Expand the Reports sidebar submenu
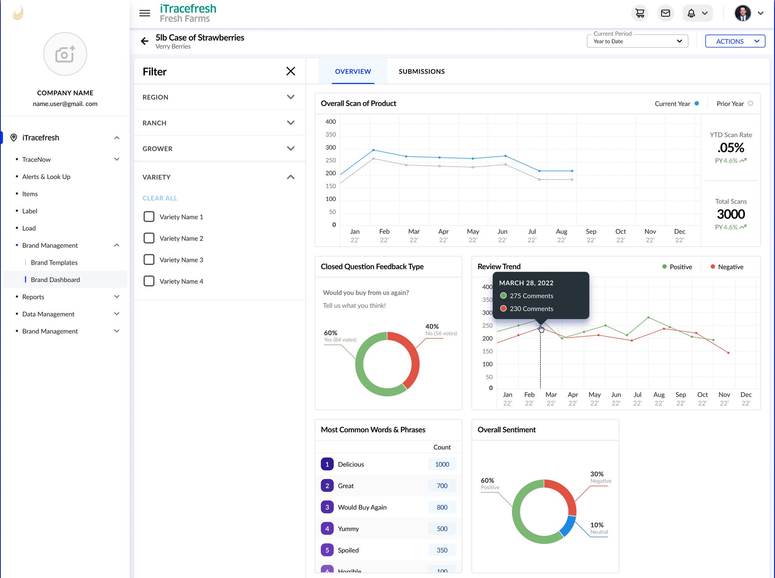This screenshot has height=578, width=775. pos(117,297)
